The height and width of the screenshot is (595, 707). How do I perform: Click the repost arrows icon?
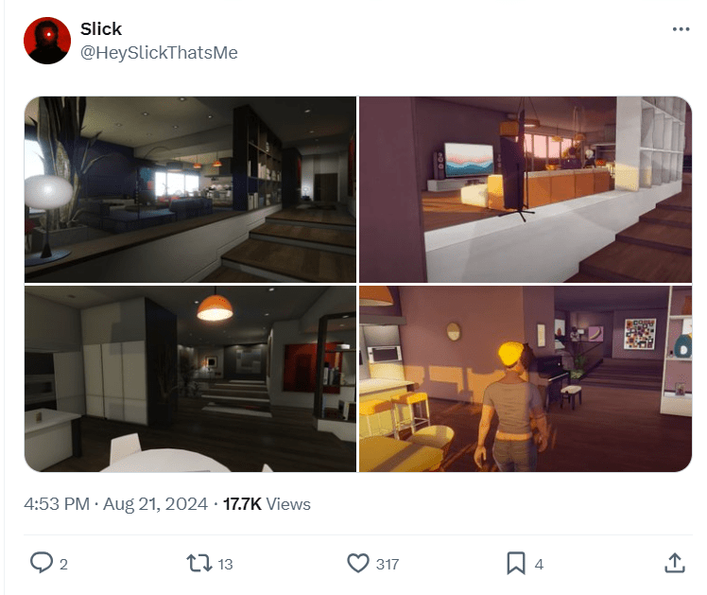point(198,564)
